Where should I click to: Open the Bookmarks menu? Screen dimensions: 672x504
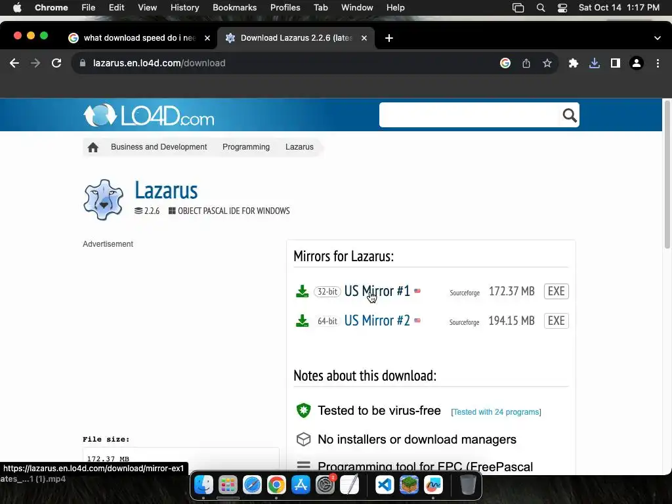(x=234, y=8)
